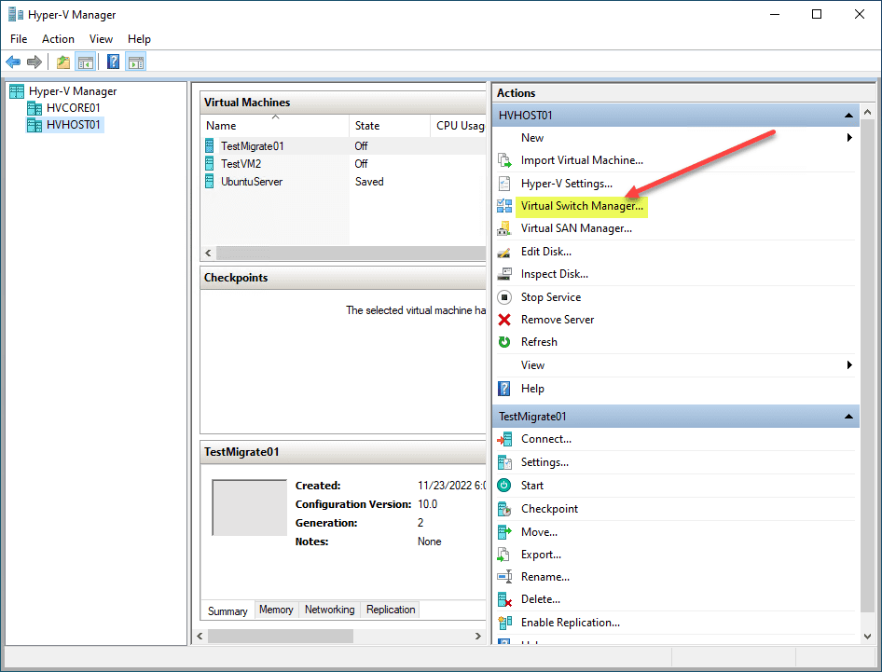
Task: Click details pane scroll right arrow
Action: click(x=478, y=636)
